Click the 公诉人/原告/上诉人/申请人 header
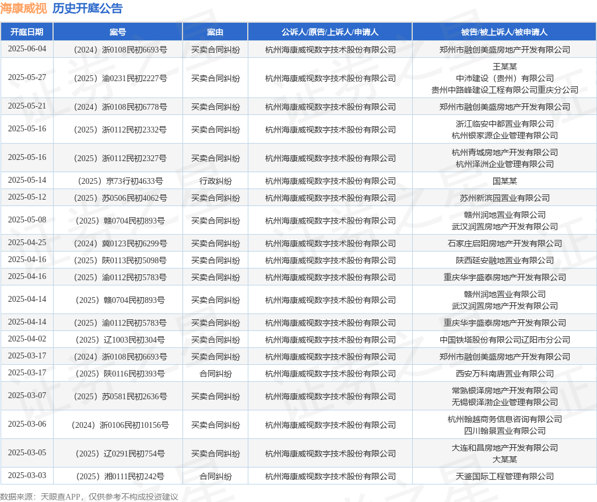Viewport: 597px width, 502px height. coord(330,32)
